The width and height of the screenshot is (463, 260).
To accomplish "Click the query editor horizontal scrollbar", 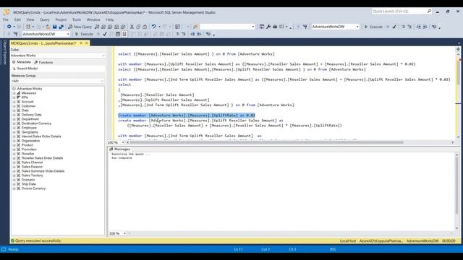I will [x=266, y=142].
